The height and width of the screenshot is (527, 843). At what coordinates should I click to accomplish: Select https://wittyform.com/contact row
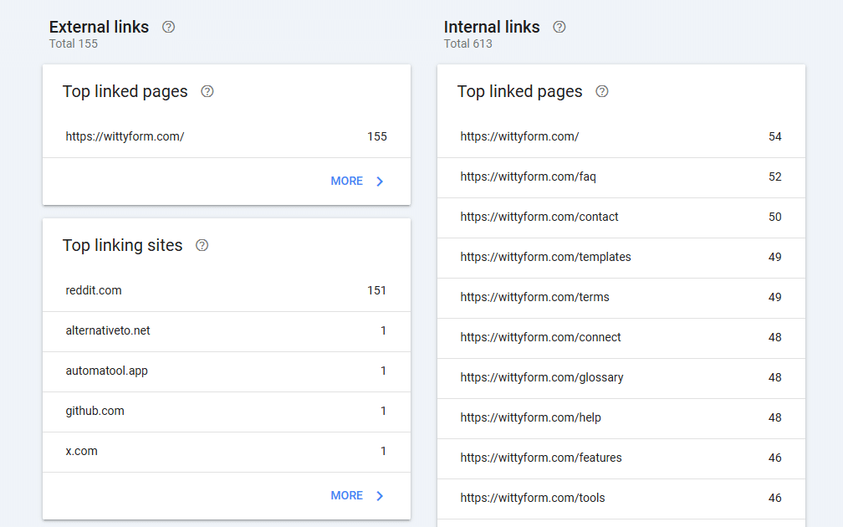pyautogui.click(x=621, y=217)
